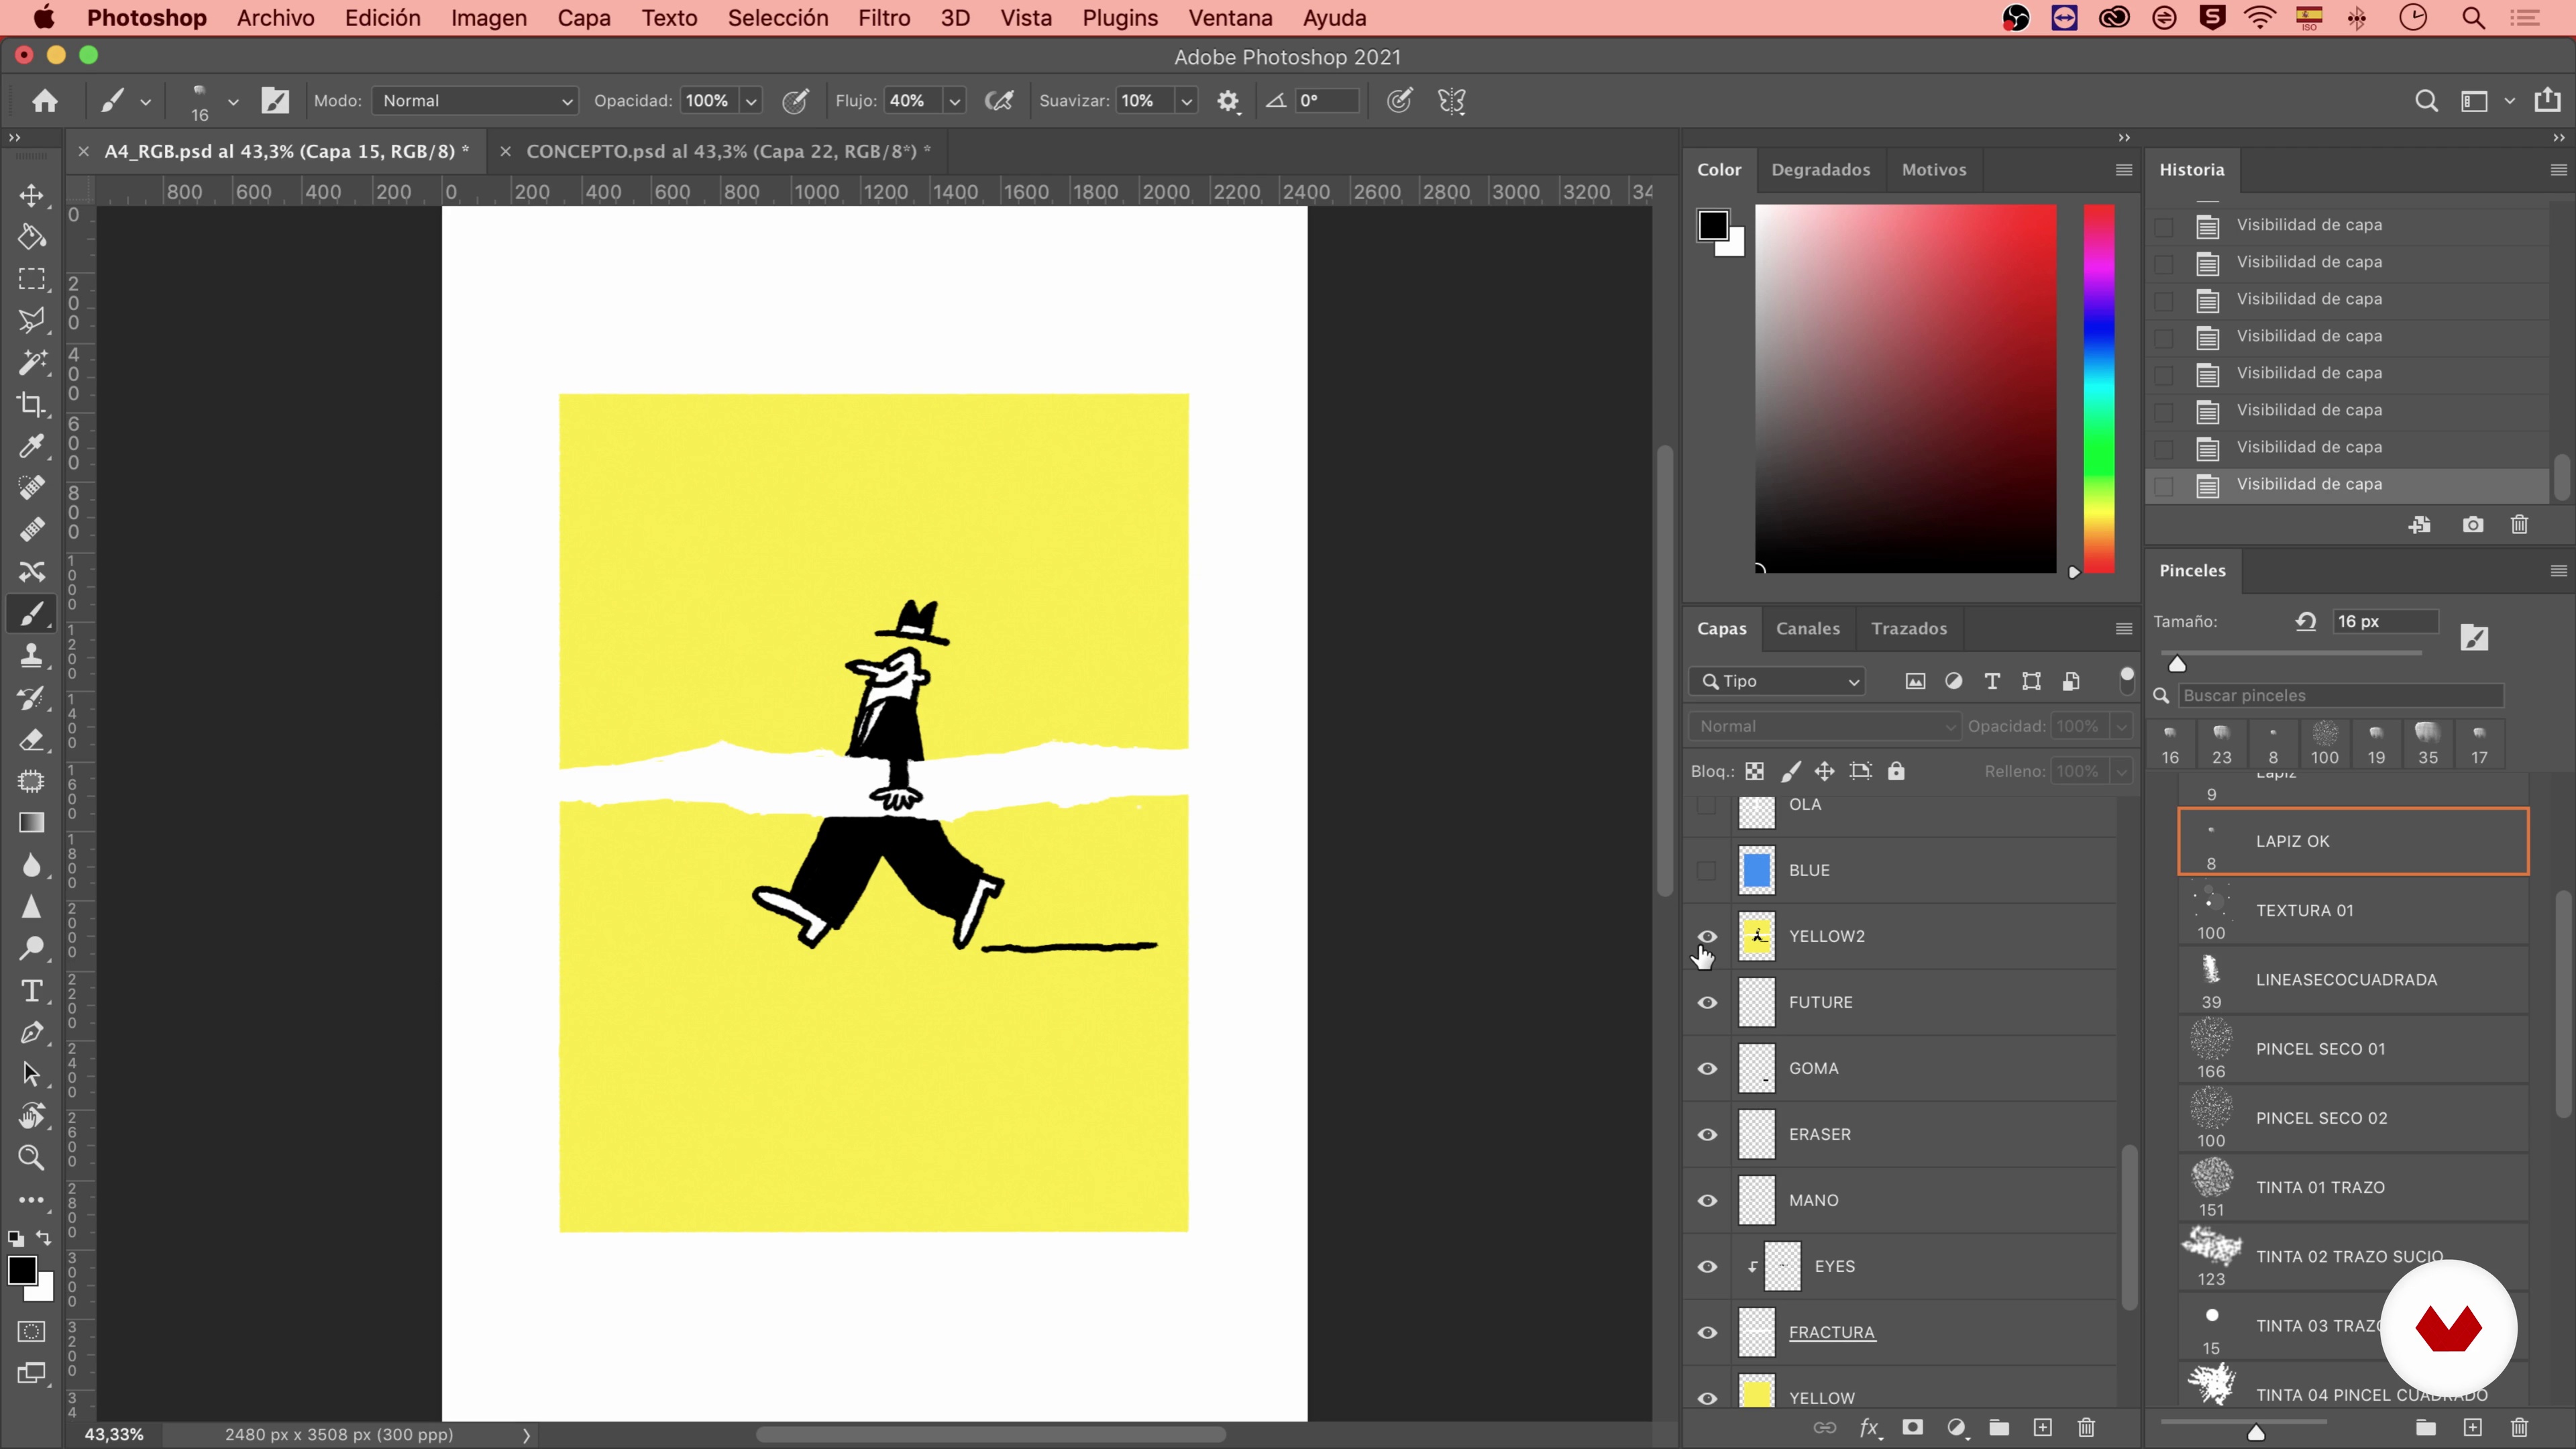Open the Modo blending dropdown

(475, 101)
